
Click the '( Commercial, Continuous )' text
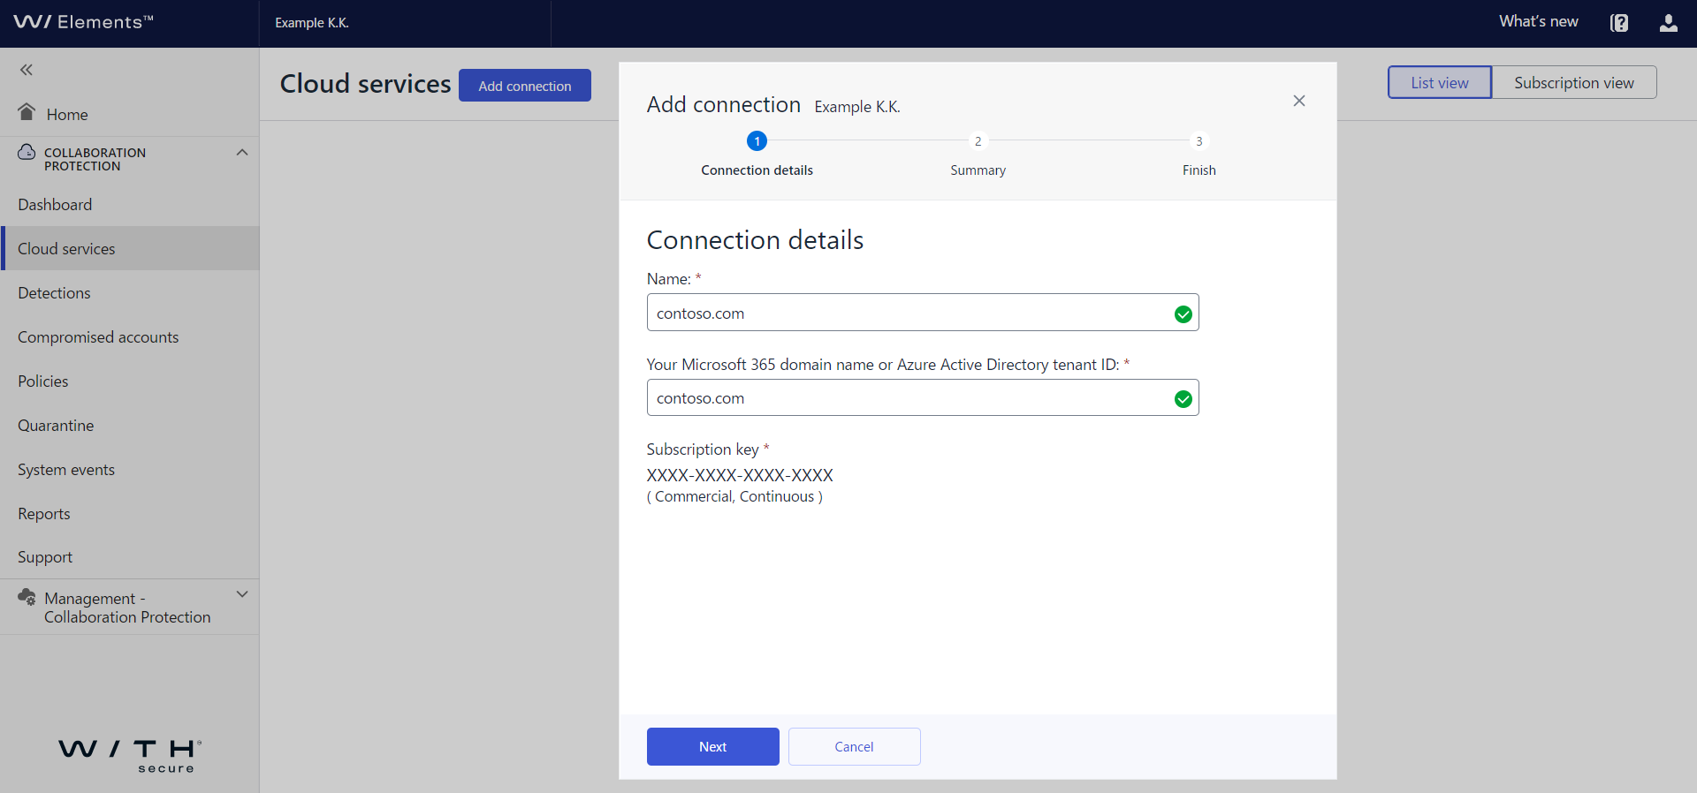pyautogui.click(x=734, y=496)
